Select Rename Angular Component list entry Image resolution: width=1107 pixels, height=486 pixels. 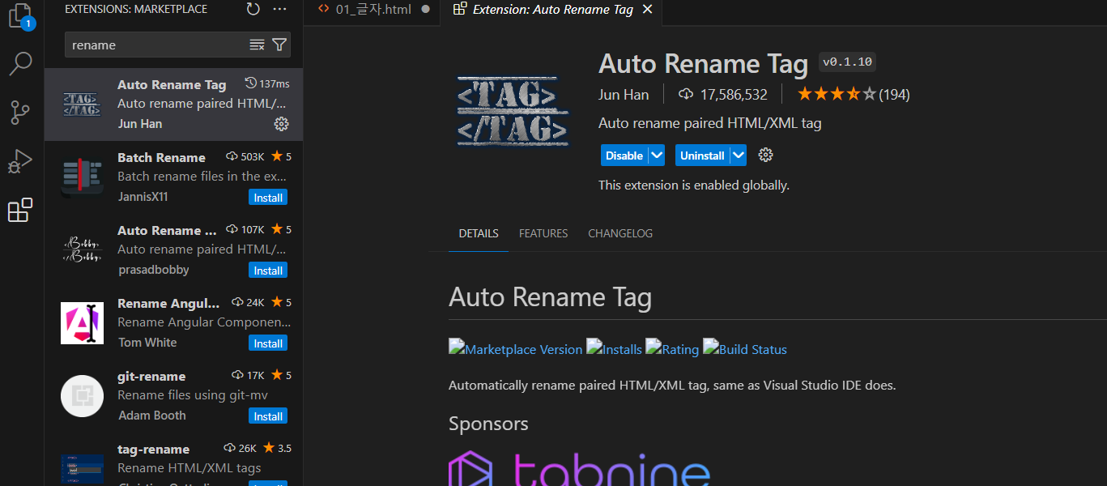pos(173,322)
